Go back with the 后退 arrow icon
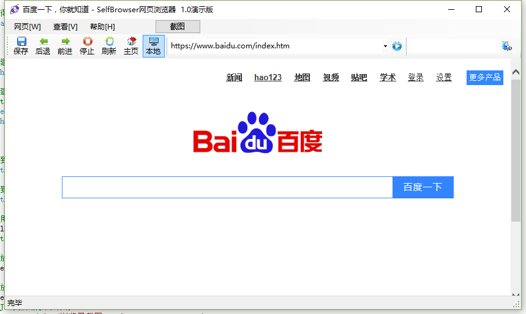The width and height of the screenshot is (526, 314). coord(43,46)
